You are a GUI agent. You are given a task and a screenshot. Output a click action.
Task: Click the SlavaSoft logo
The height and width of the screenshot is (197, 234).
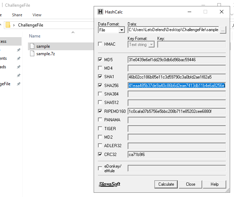click(110, 184)
